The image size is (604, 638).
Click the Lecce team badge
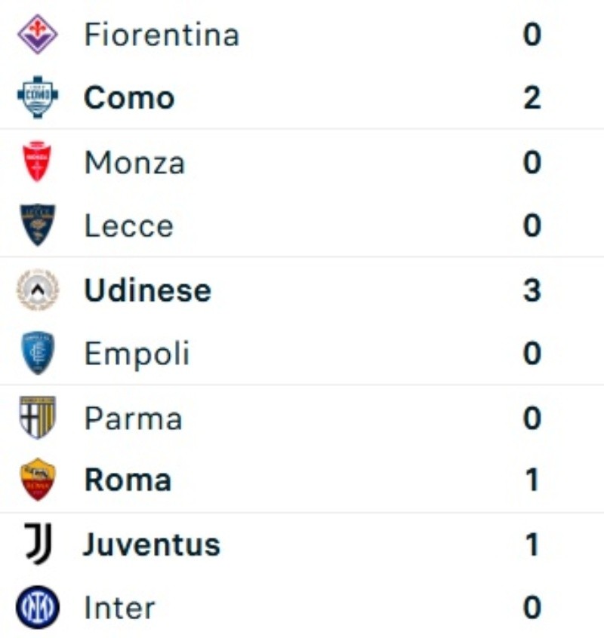click(x=37, y=225)
